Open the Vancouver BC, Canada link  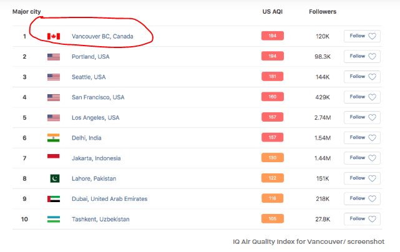[98, 36]
